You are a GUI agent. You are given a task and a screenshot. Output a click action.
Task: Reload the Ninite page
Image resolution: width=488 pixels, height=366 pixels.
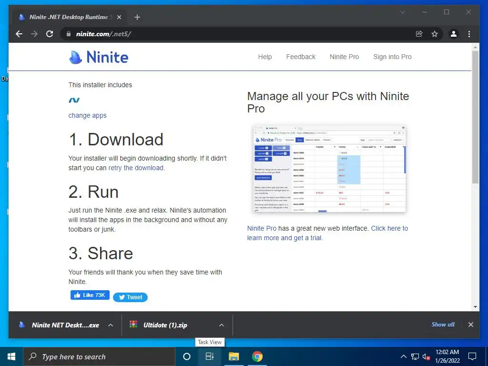tap(50, 34)
